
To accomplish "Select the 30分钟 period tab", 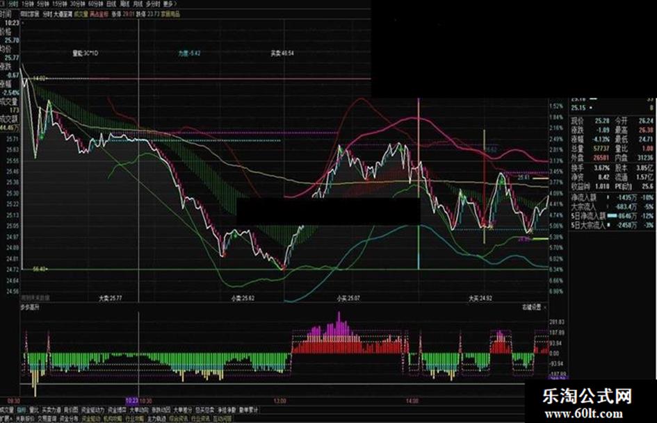I will (77, 3).
